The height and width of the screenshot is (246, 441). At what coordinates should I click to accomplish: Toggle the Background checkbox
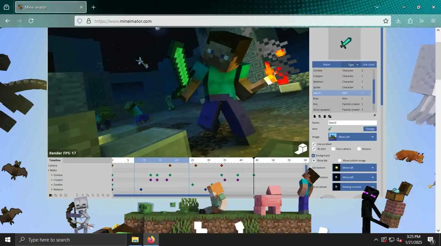click(x=313, y=156)
